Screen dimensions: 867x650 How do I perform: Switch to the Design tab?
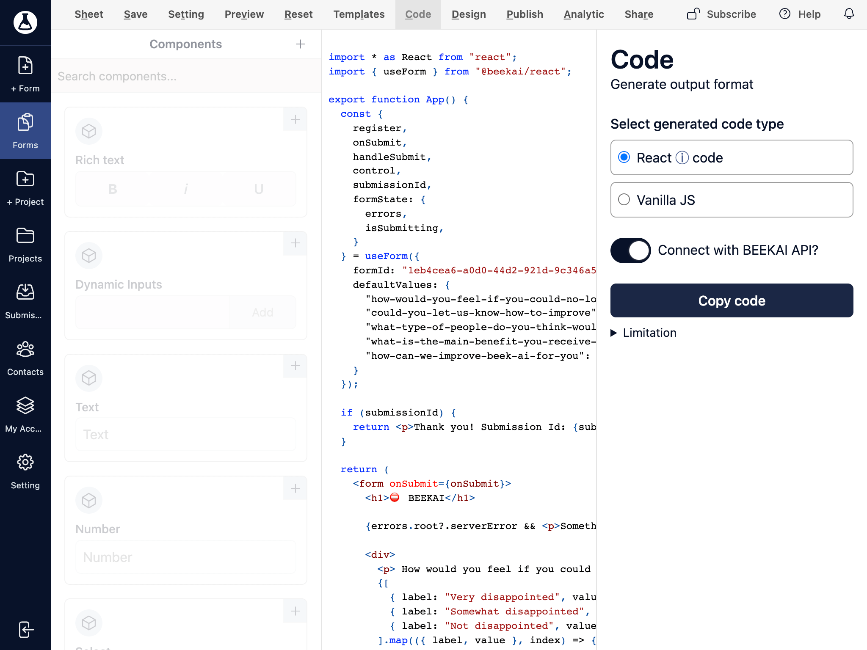pyautogui.click(x=469, y=14)
